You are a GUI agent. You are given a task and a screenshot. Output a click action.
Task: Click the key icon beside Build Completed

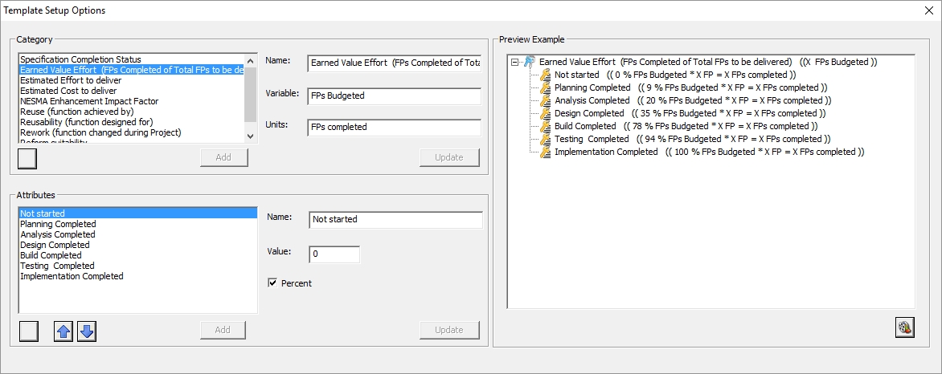547,126
